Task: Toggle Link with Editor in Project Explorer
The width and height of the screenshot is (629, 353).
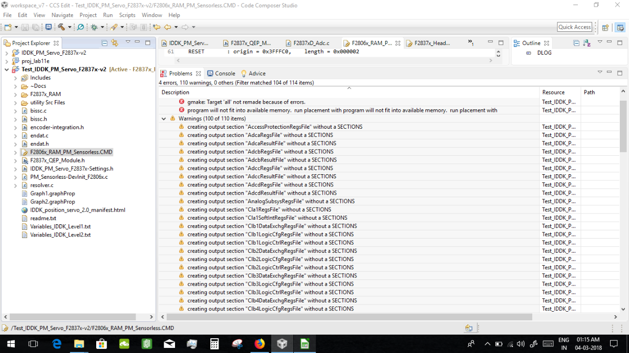Action: (x=115, y=42)
